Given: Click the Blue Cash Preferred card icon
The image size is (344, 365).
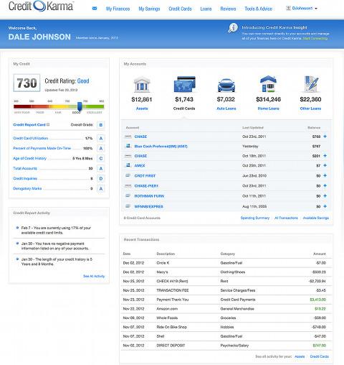Looking at the screenshot, I should (x=128, y=146).
